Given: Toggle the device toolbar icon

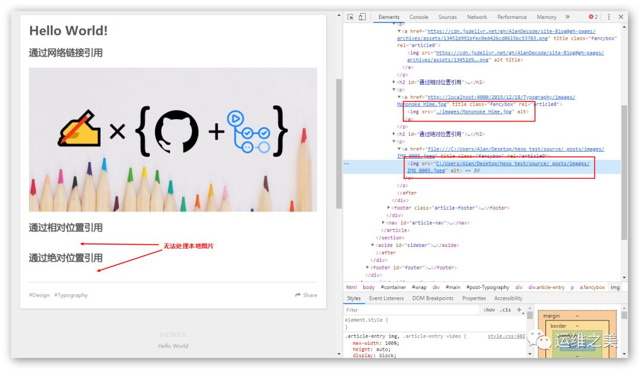Looking at the screenshot, I should 362,17.
